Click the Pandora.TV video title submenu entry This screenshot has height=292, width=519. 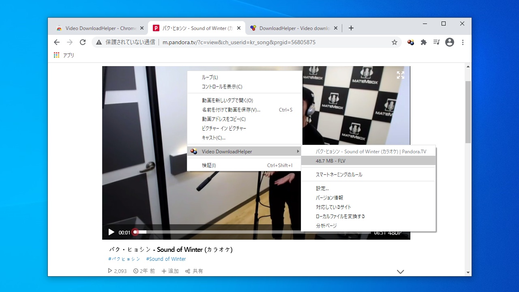pyautogui.click(x=369, y=152)
